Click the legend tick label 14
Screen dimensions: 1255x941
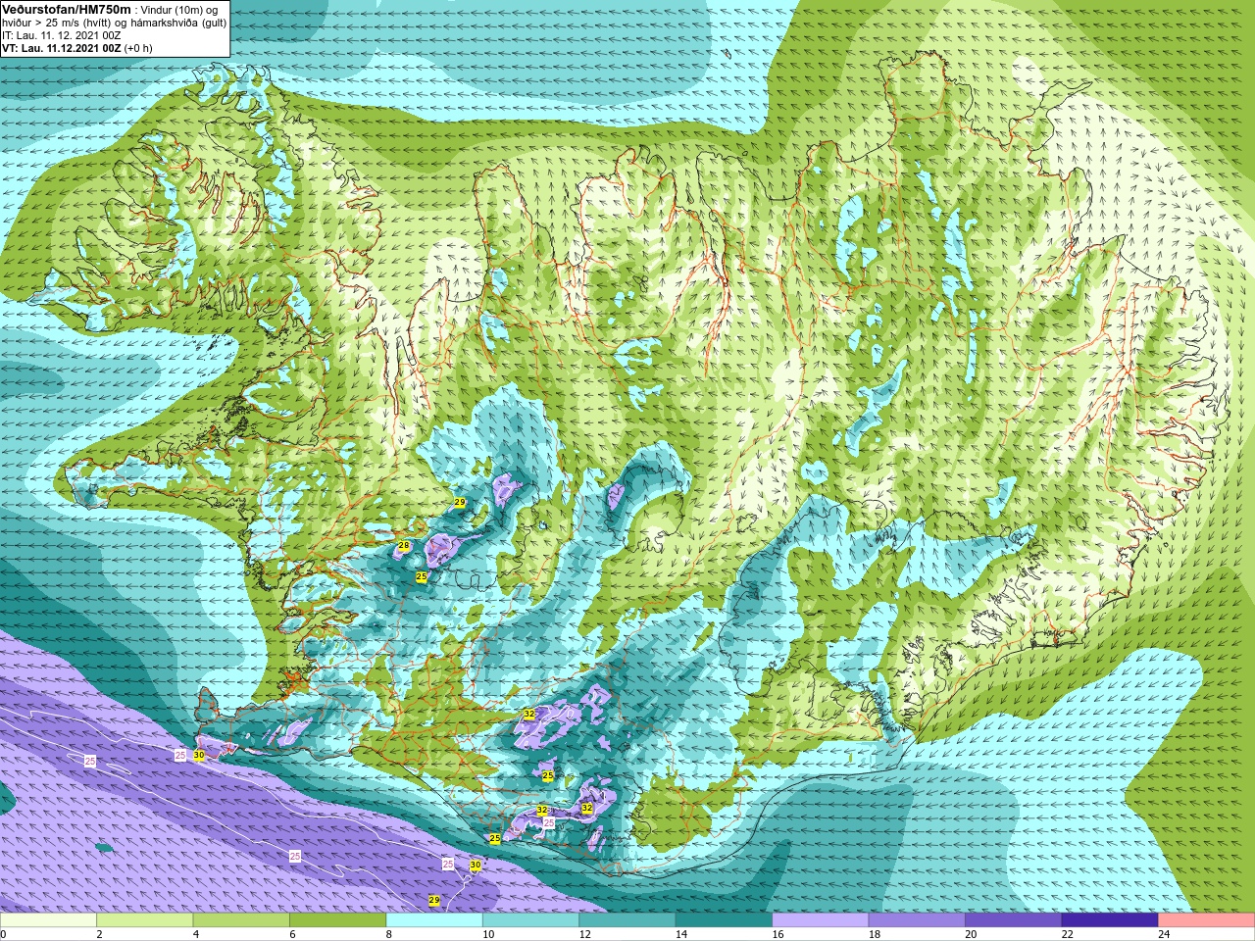pos(680,934)
